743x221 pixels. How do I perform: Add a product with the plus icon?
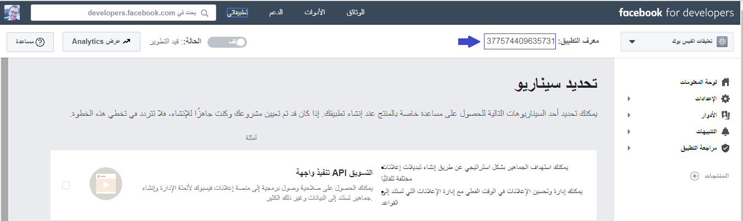[694, 176]
